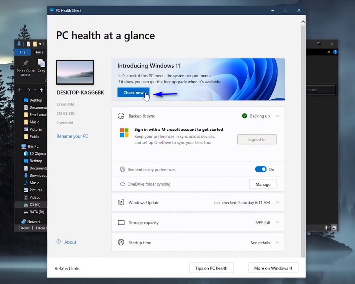Click the Check now button
355x284 pixels.
pyautogui.click(x=133, y=93)
